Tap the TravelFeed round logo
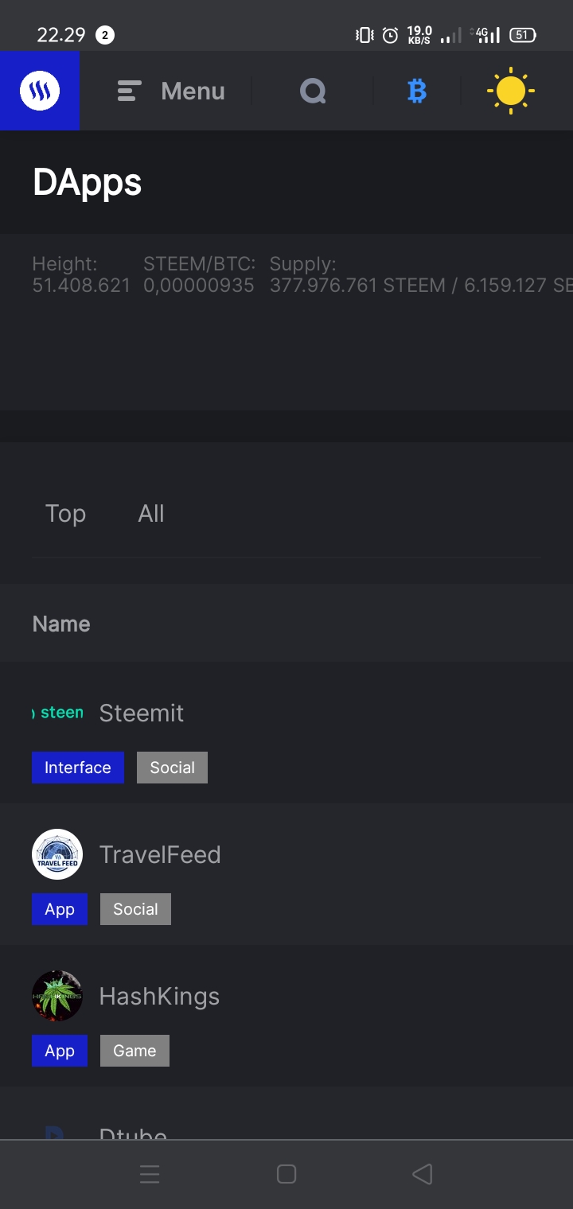This screenshot has height=1209, width=573. coord(57,854)
